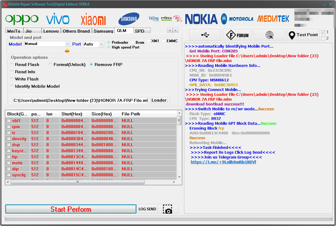Select the Write Flash radio option

[12, 79]
